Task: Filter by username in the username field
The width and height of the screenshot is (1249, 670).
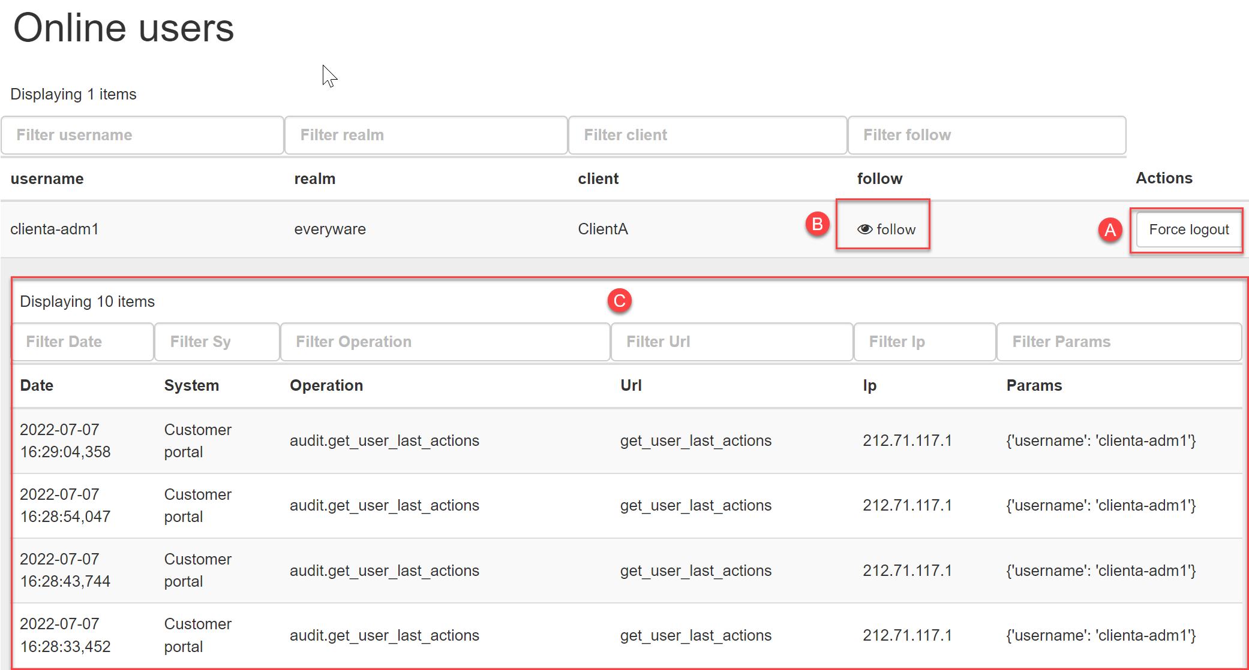Action: click(x=140, y=134)
